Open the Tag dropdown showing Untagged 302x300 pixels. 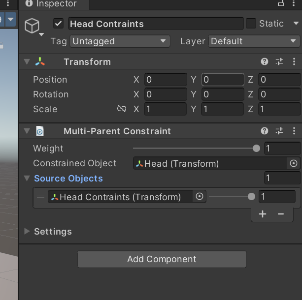120,41
